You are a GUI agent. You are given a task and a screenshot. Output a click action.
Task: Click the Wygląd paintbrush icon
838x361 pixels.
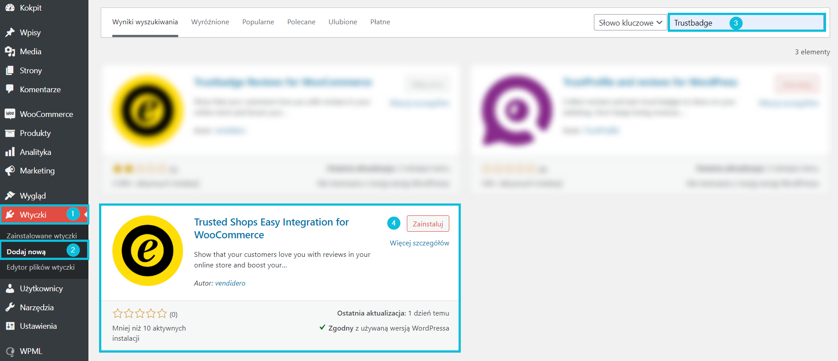pyautogui.click(x=10, y=196)
